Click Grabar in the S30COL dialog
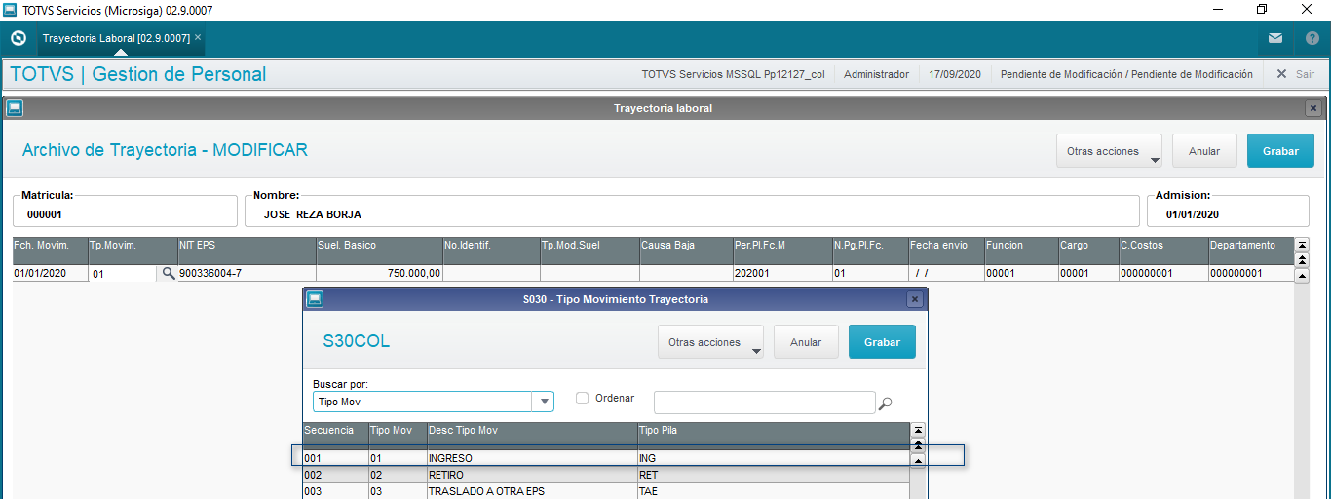 click(x=882, y=342)
